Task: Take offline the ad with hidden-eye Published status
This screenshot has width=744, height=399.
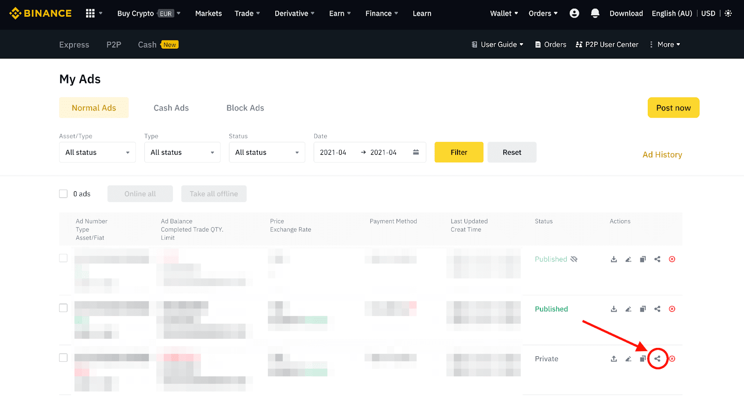Action: [x=614, y=259]
